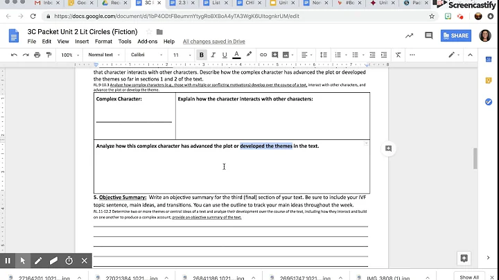Insert a link
The width and height of the screenshot is (499, 280).
pos(263,55)
